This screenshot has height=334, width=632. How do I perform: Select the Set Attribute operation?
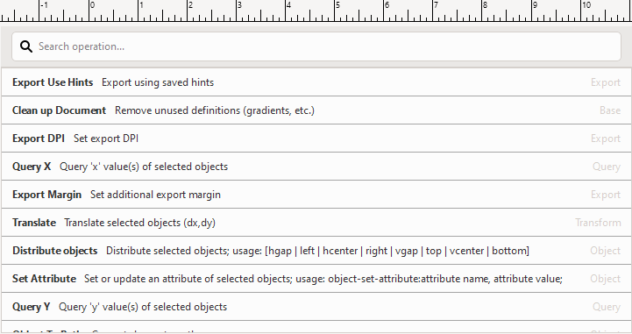(316, 279)
